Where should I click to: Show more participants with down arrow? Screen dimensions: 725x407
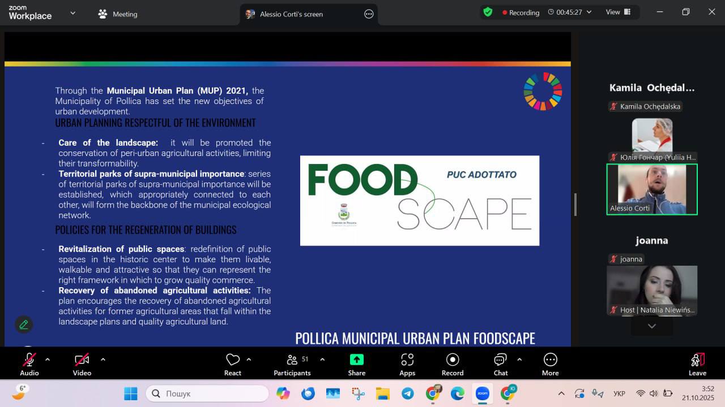pyautogui.click(x=652, y=326)
